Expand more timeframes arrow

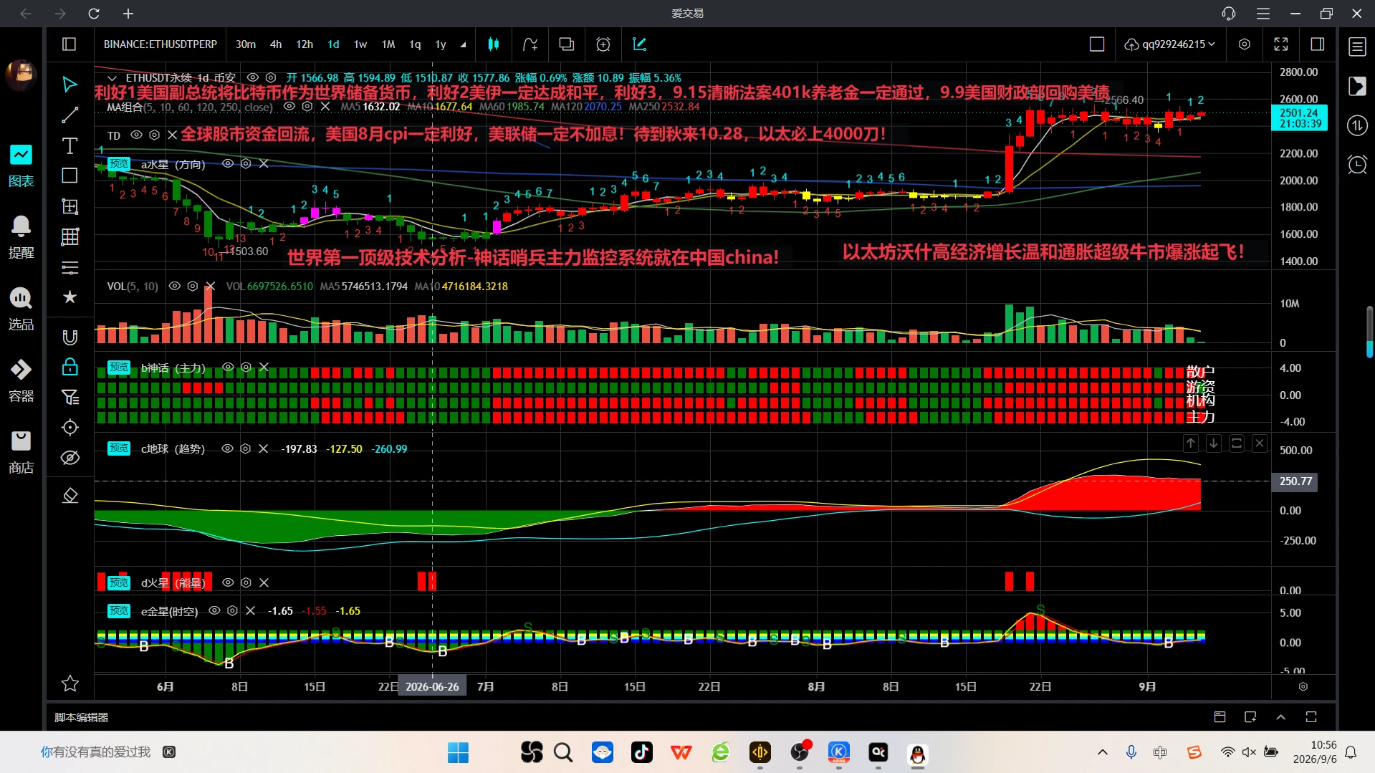pyautogui.click(x=463, y=44)
